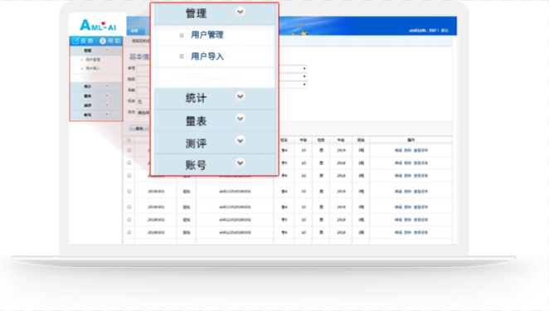
Task: Open the topmost of three stacked form dropdowns
Action: point(293,68)
